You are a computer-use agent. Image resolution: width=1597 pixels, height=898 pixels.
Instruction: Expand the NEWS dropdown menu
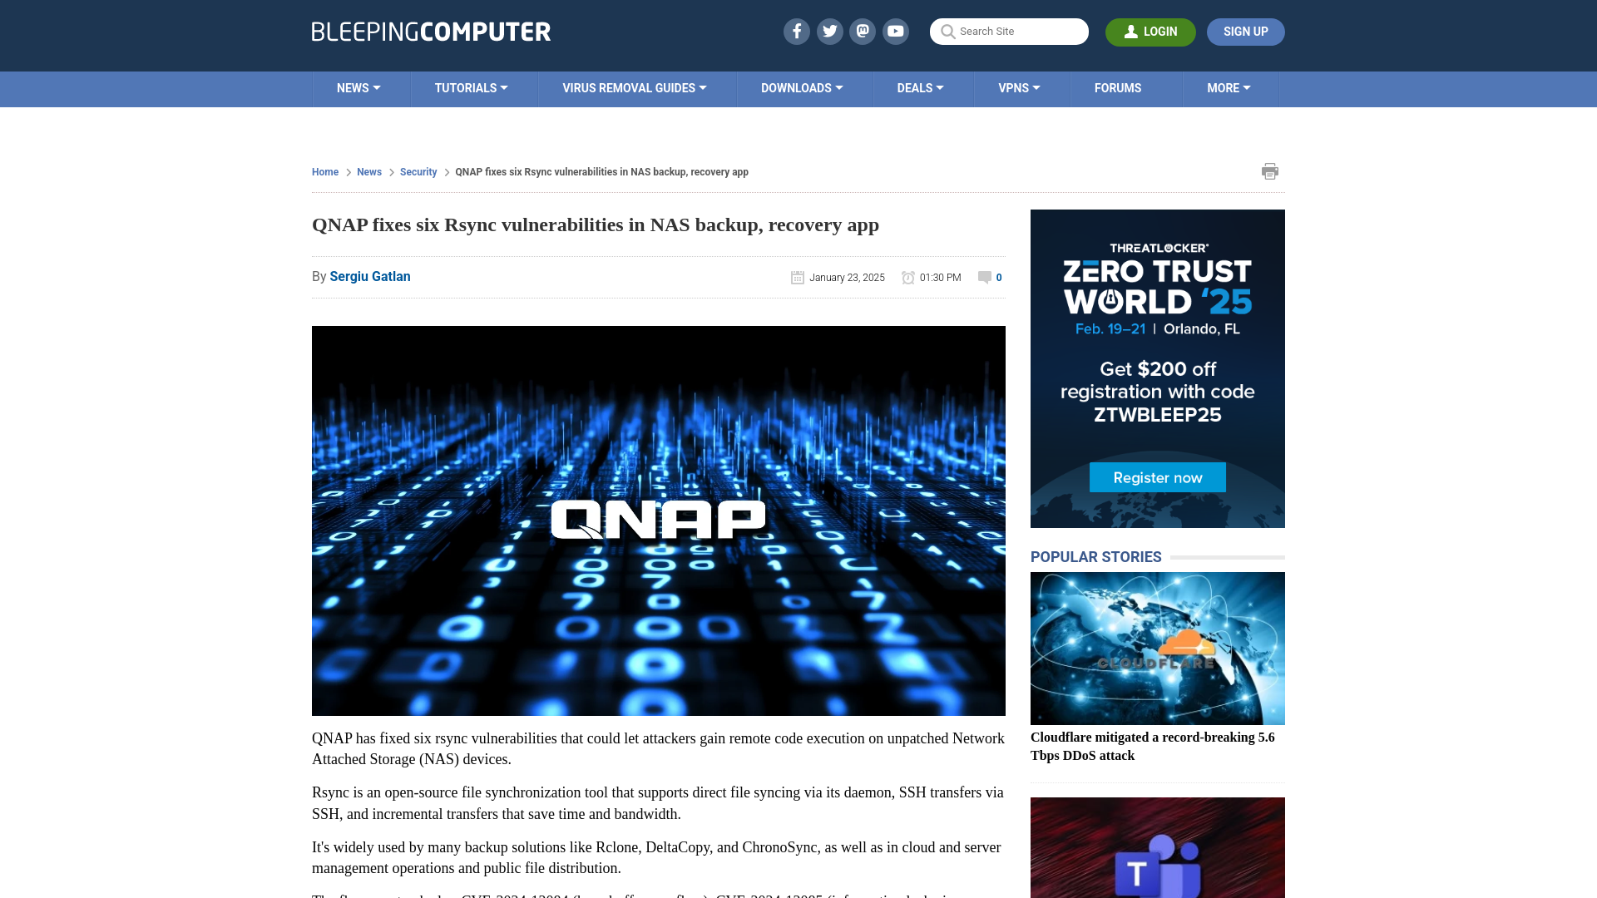point(358,87)
